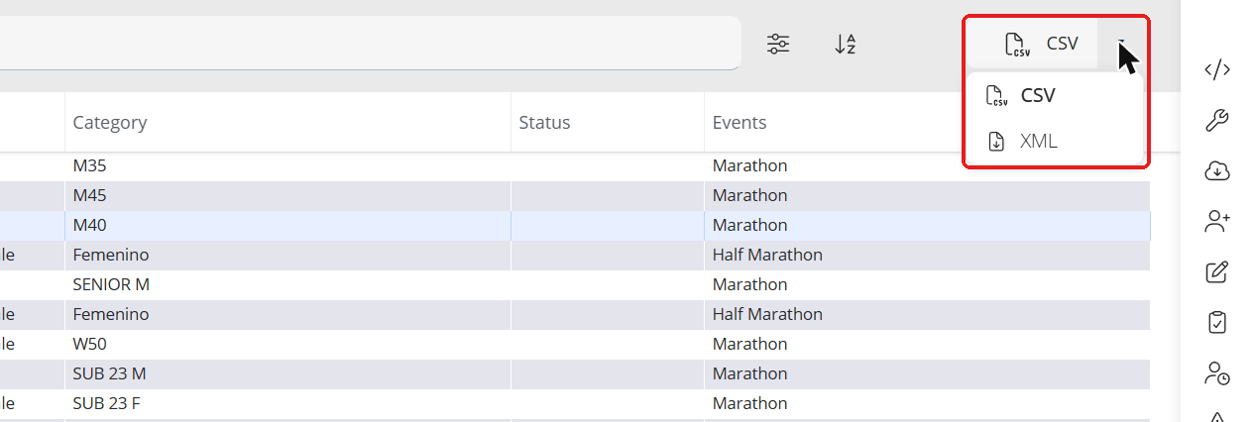Select the M35 category cell

288,166
